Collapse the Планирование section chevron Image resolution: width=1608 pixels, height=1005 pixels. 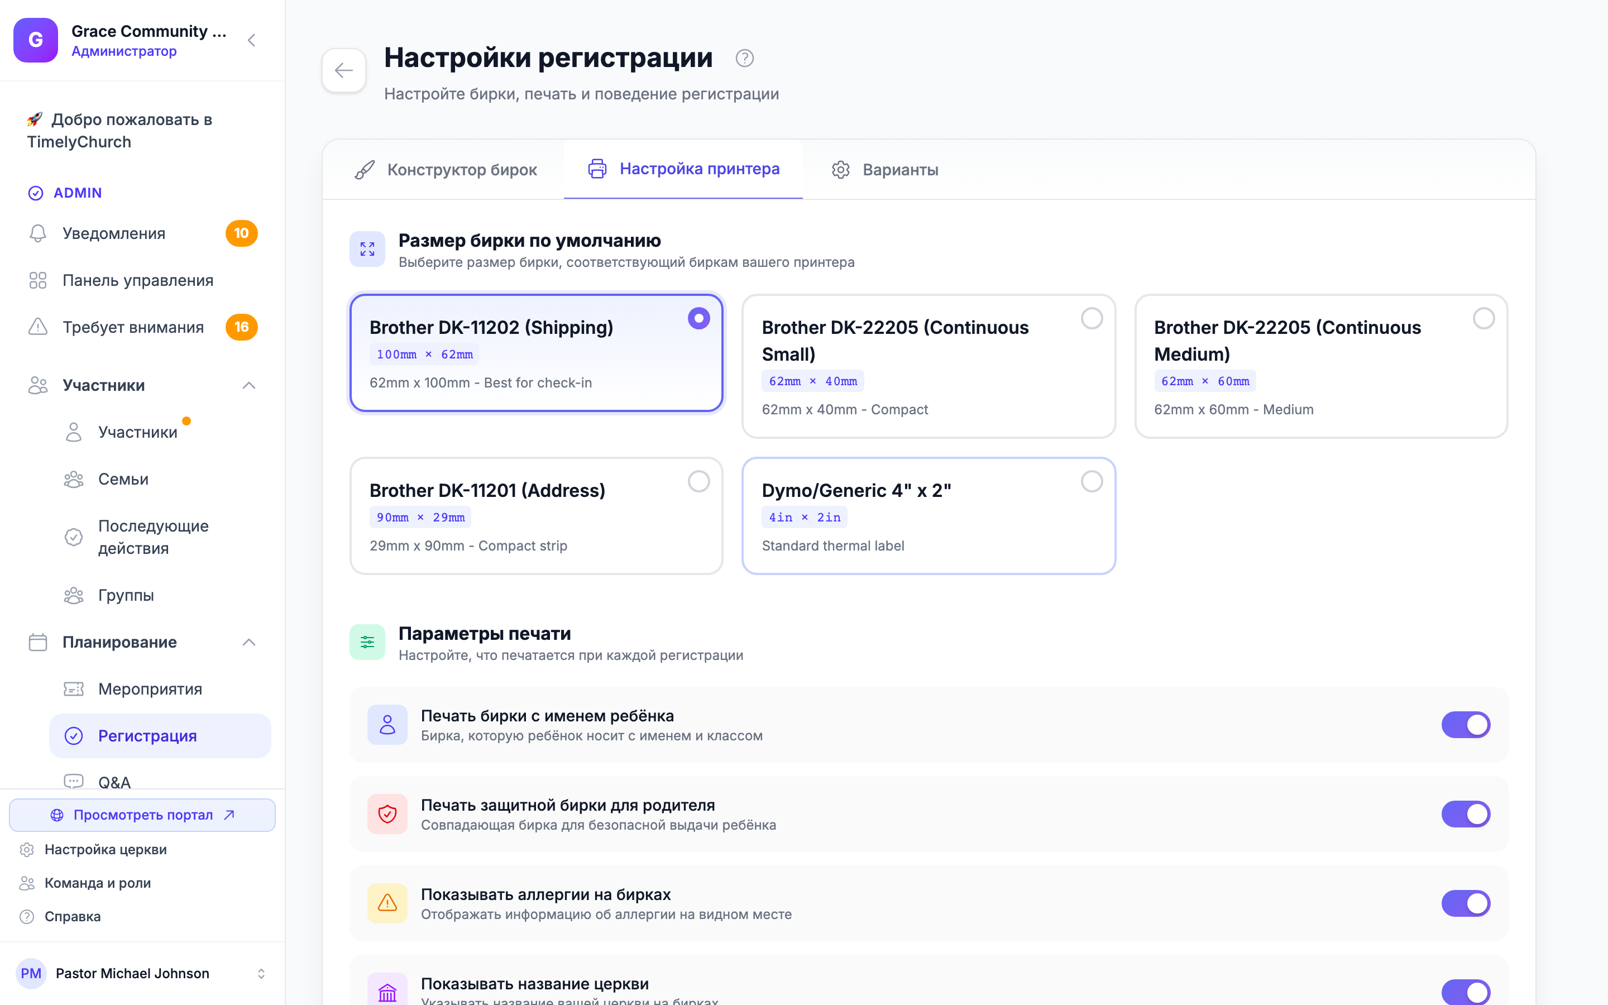249,642
